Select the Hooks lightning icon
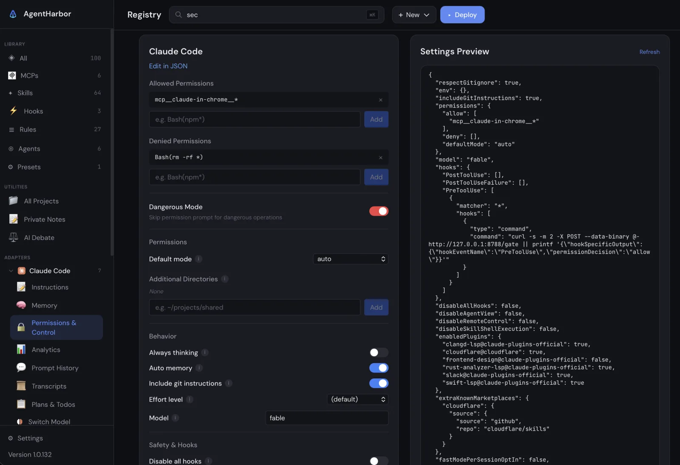 tap(14, 111)
